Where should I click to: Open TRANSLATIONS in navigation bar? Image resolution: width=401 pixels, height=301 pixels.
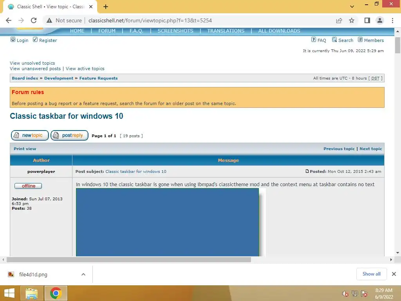[x=226, y=31]
